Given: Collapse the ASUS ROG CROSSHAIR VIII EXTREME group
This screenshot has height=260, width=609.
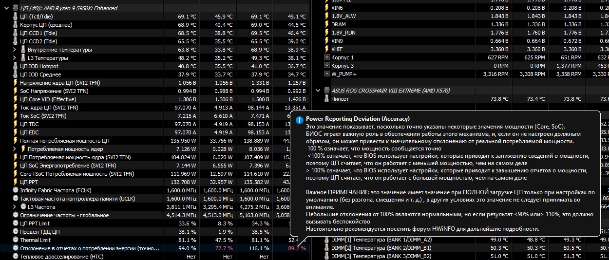Looking at the screenshot, I should (318, 91).
